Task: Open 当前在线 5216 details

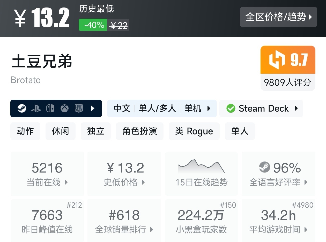Action: (x=47, y=174)
